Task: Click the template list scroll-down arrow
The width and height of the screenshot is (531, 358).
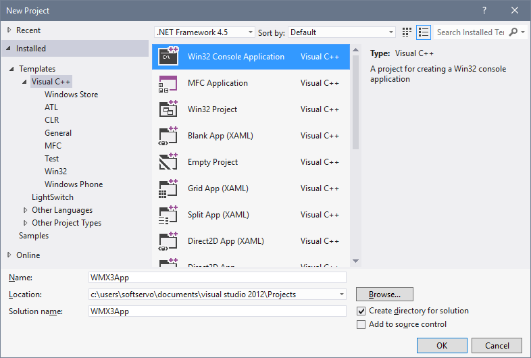Action: click(355, 261)
